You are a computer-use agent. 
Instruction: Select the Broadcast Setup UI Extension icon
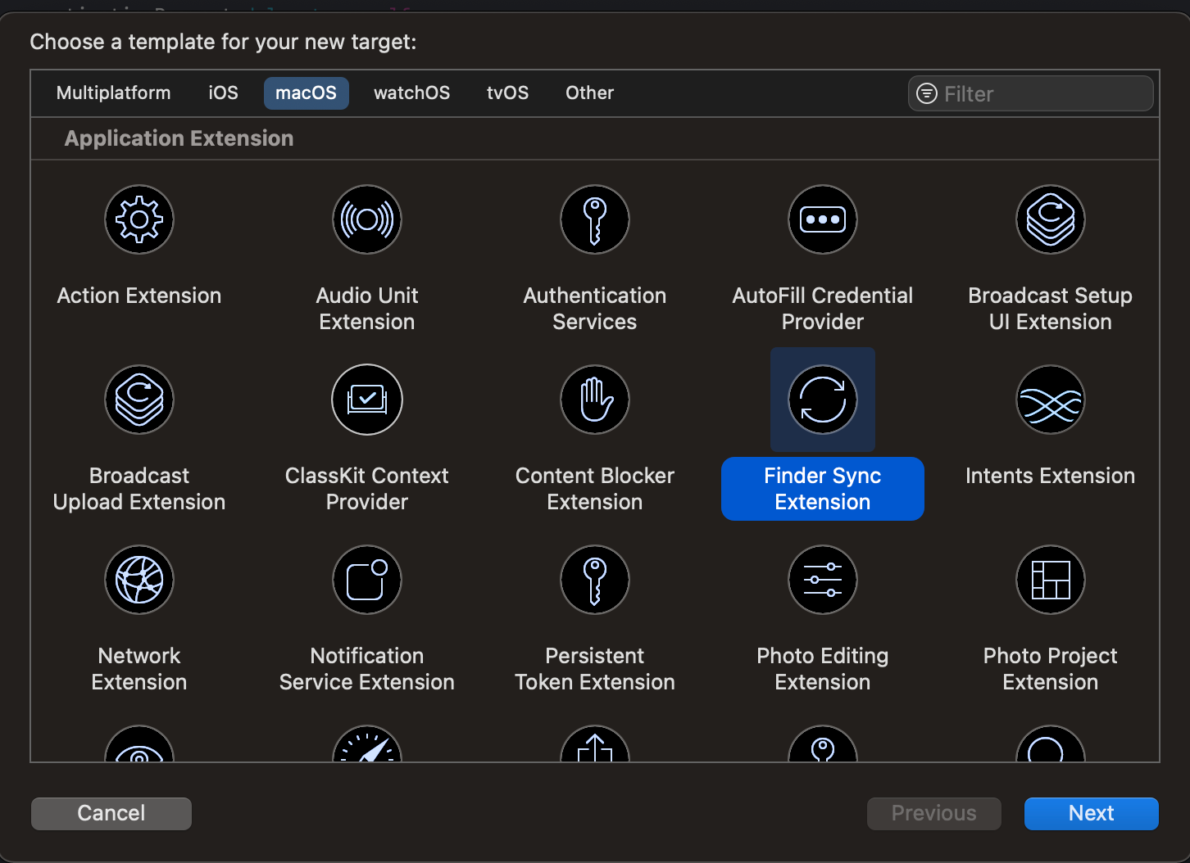[1051, 219]
